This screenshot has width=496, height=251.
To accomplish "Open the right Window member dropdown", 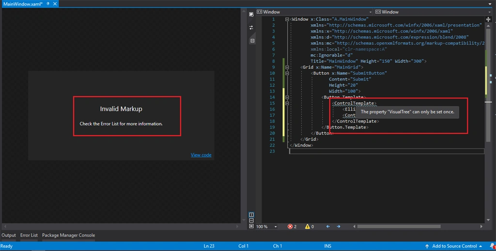I will coord(433,12).
